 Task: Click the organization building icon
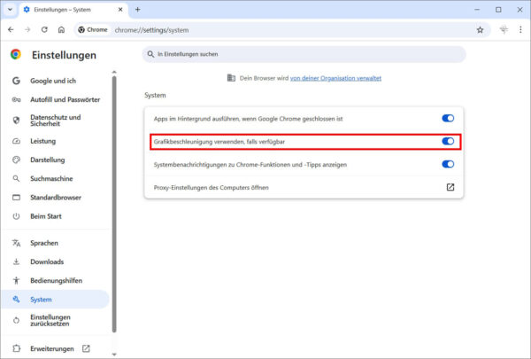tap(231, 78)
